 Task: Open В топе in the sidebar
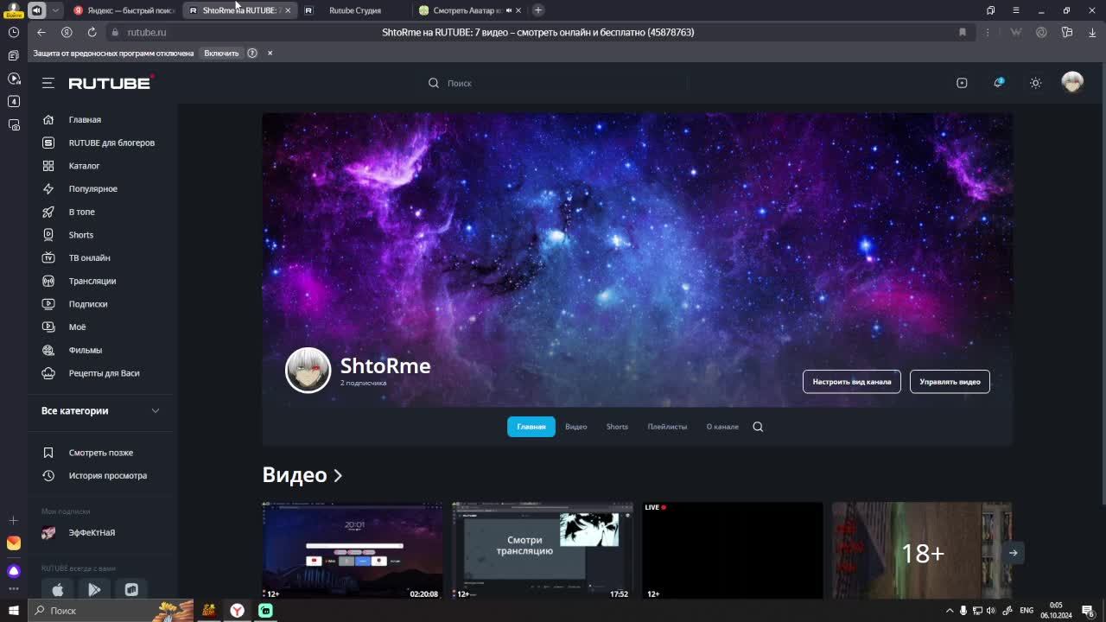coord(81,212)
